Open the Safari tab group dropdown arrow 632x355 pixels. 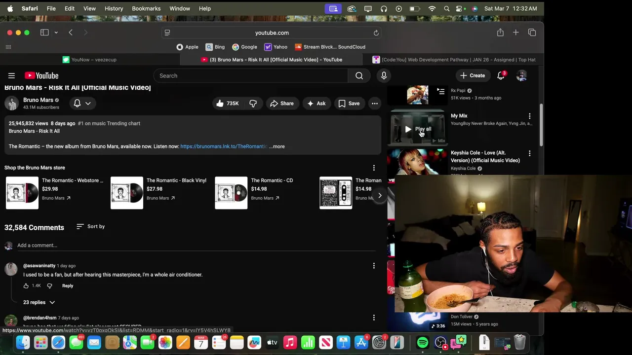coord(56,33)
